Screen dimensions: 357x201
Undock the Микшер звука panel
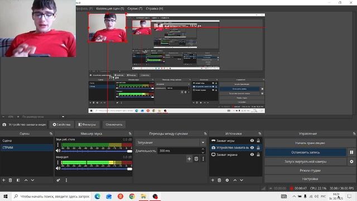pyautogui.click(x=130, y=133)
